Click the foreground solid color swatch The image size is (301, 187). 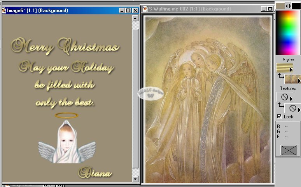[280, 6]
